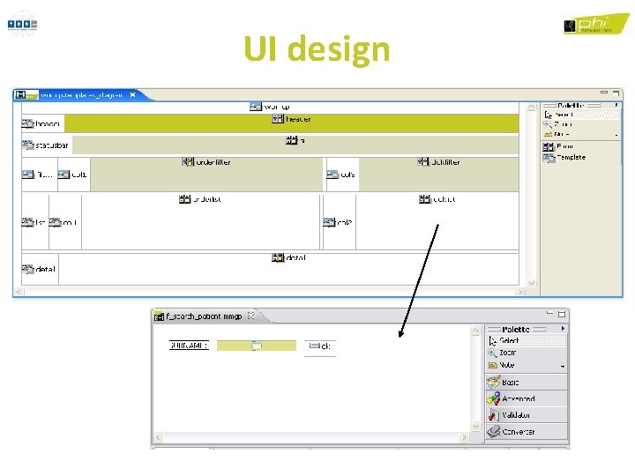Open the Converter palette drawer
Viewport: 635px width, 476px height.
coord(527,431)
